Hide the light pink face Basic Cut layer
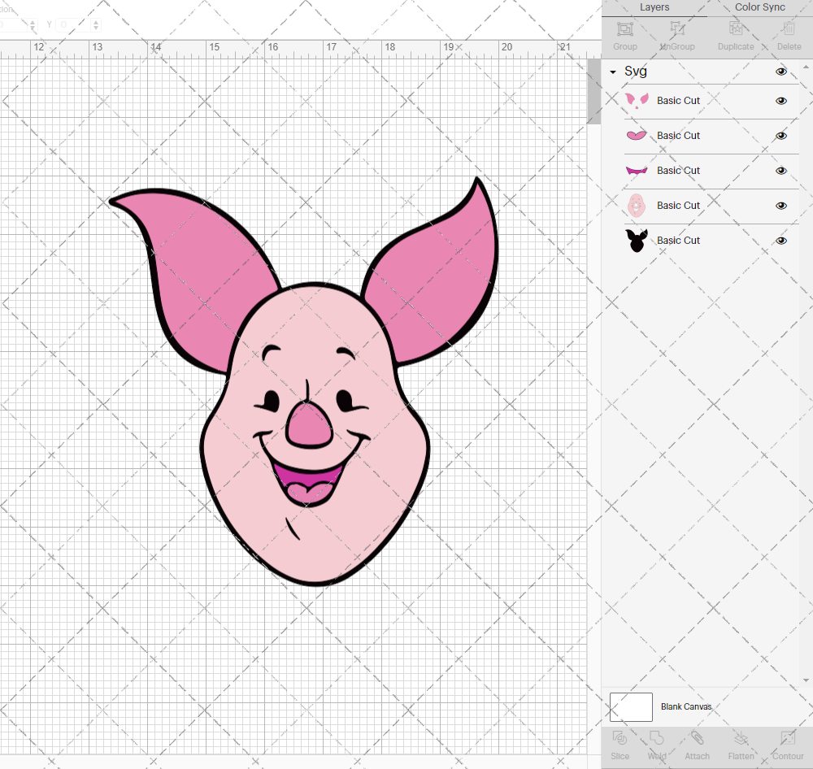 point(780,206)
